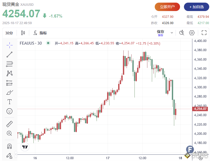The height and width of the screenshot is (161, 210).
Task: Select the trend line drawing tool
Action: [x=9, y=55]
